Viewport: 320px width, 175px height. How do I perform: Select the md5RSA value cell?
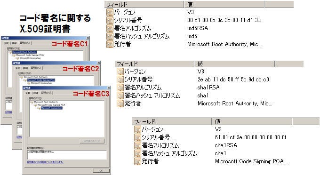tap(198, 28)
